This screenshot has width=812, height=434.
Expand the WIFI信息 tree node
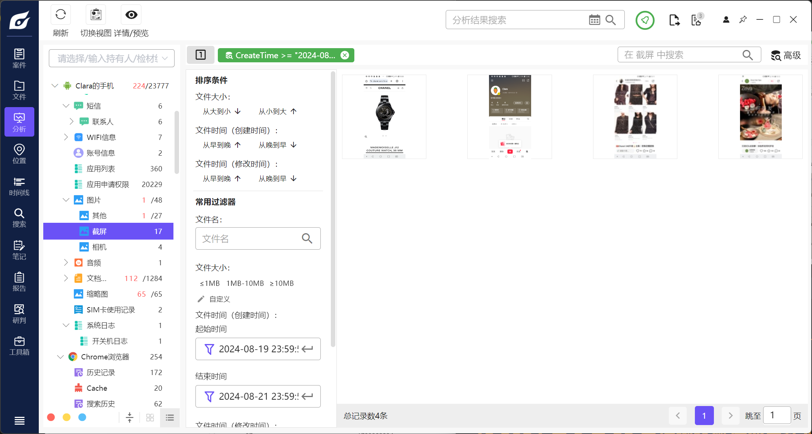(66, 137)
